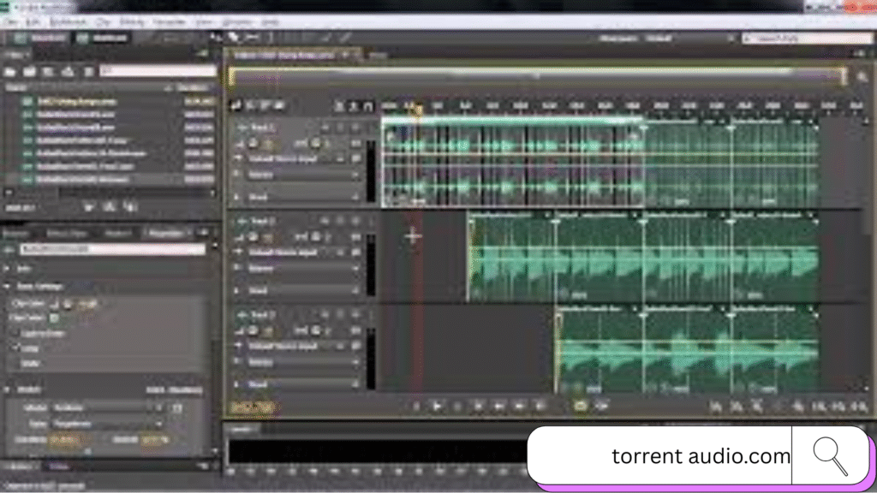The height and width of the screenshot is (493, 877).
Task: Toggle the Loop Playback button in the transport
Action: coord(580,406)
